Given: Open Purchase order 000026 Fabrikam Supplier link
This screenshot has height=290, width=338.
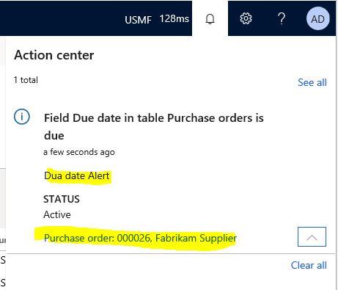Looking at the screenshot, I should coord(140,238).
